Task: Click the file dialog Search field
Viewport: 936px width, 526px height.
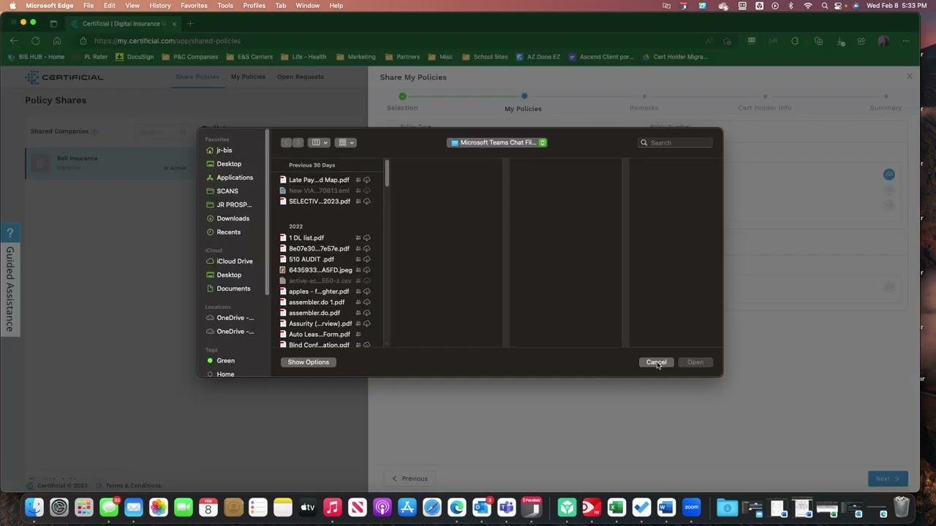Action: tap(675, 142)
